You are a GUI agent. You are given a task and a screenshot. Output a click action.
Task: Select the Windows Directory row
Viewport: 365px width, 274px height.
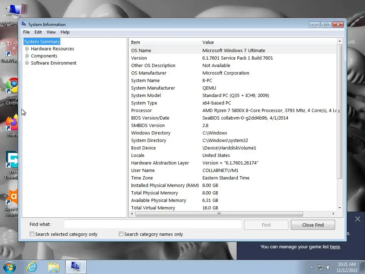coord(233,133)
